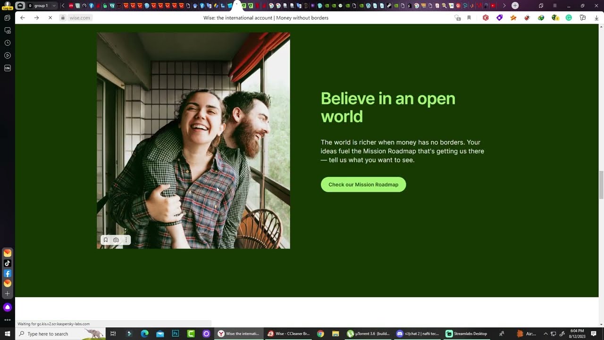Viewport: 604px width, 340px height.
Task: Add a sidebar app with plus icon
Action: point(8,294)
